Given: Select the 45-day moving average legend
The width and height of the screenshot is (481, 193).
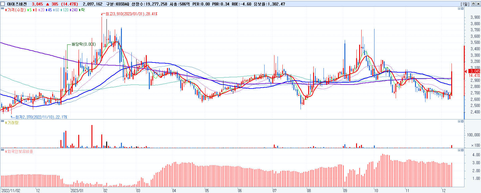Looking at the screenshot, I should click(48, 10).
